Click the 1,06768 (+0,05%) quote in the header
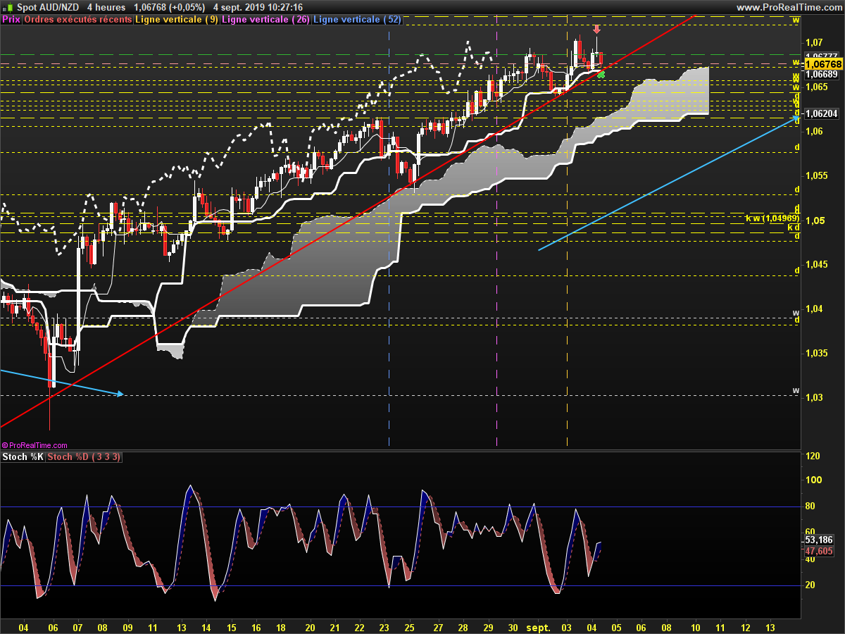The image size is (845, 634). tap(169, 7)
